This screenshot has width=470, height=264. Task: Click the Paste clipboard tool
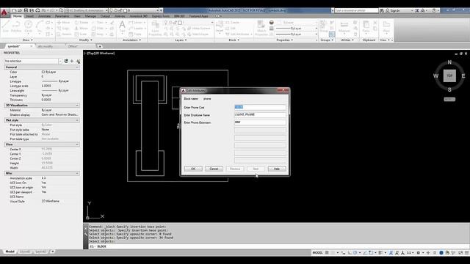366,26
